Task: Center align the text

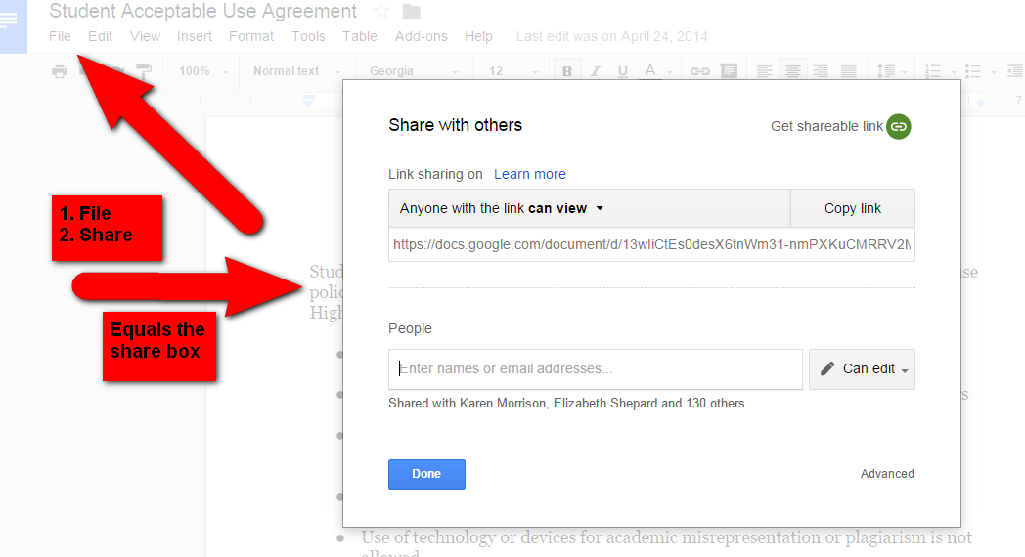Action: tap(792, 71)
